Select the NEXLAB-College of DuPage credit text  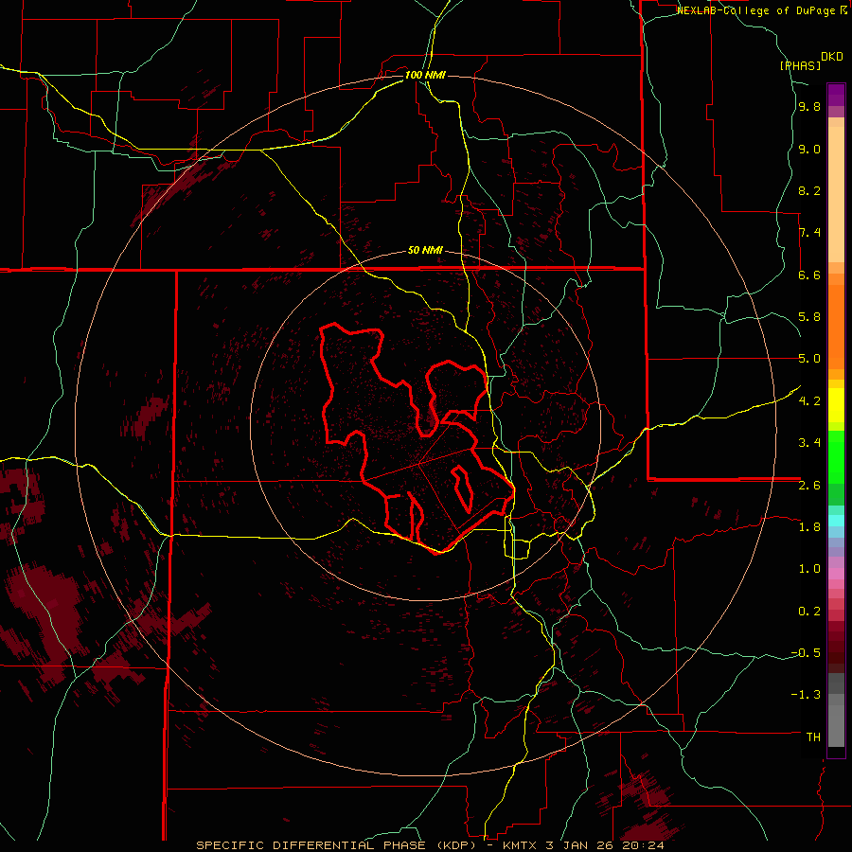[x=761, y=10]
